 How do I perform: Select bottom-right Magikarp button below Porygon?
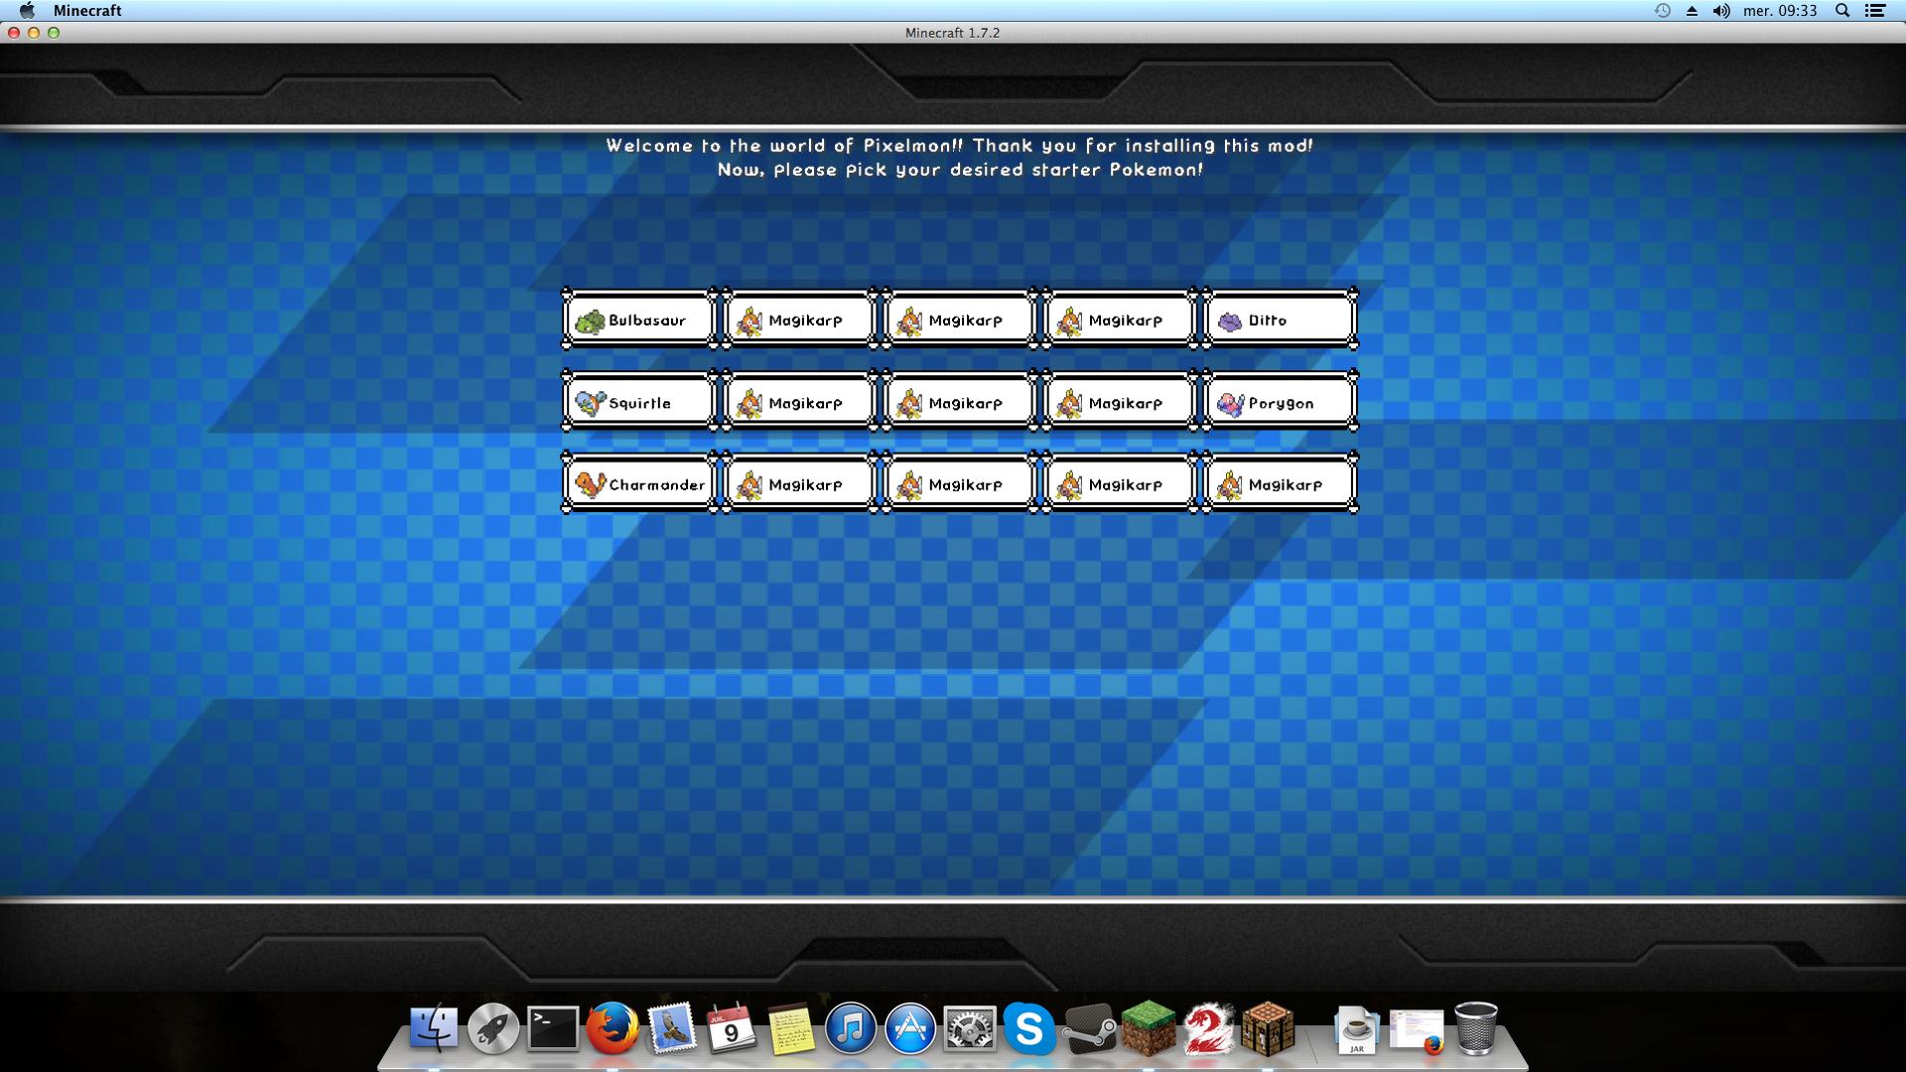click(1280, 484)
